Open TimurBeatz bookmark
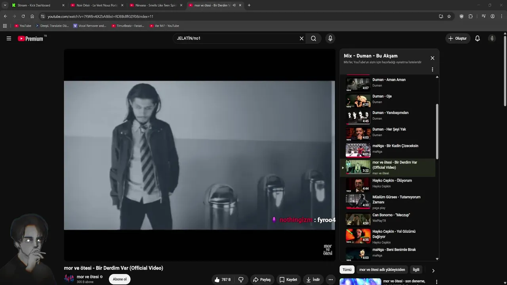The image size is (507, 285). [x=128, y=26]
